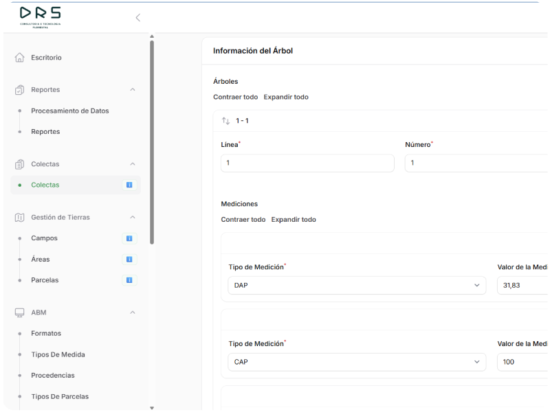Open Procesamiento de Datos menu item
Image resolution: width=550 pixels, height=412 pixels.
pyautogui.click(x=69, y=111)
